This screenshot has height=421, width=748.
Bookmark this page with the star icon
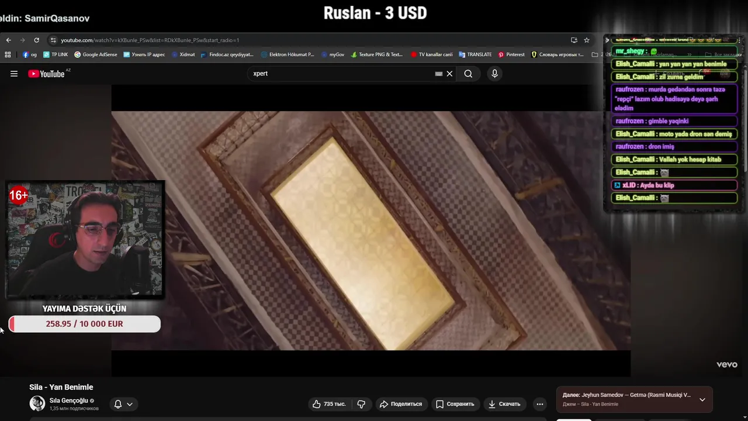coord(587,40)
